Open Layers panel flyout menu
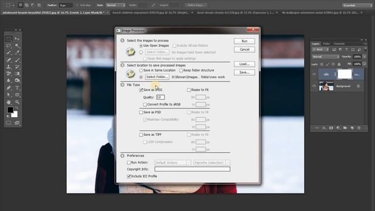Image resolution: width=375 pixels, height=211 pixels. (364, 44)
